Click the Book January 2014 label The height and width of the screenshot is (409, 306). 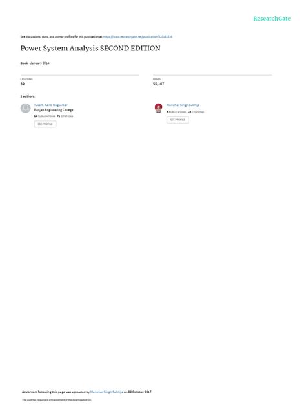(35, 63)
